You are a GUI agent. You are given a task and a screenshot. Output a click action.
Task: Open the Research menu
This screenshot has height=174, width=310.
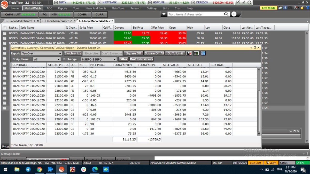(x=136, y=8)
